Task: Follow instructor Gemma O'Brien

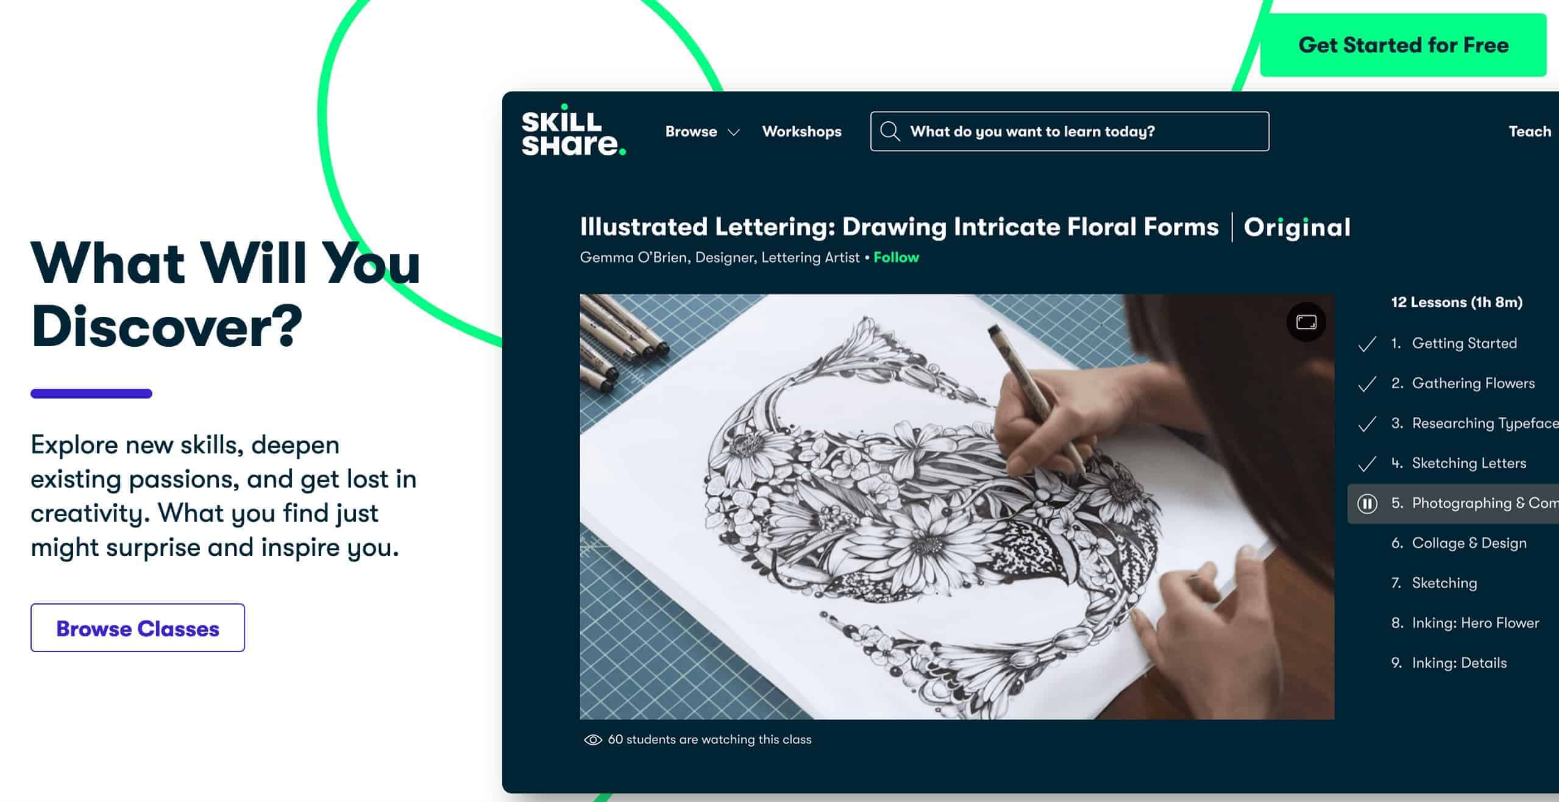Action: [x=896, y=257]
